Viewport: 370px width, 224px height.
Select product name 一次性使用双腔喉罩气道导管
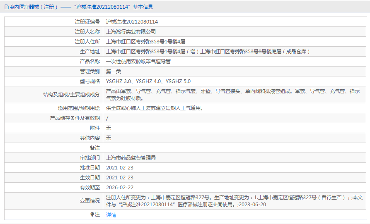(138, 62)
